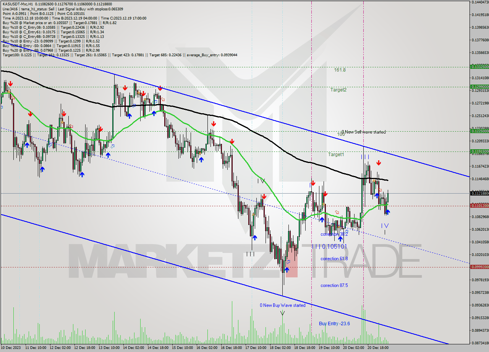The image size is (489, 352).
Task: Select the 'Target1' label on chart
Action: click(x=336, y=155)
